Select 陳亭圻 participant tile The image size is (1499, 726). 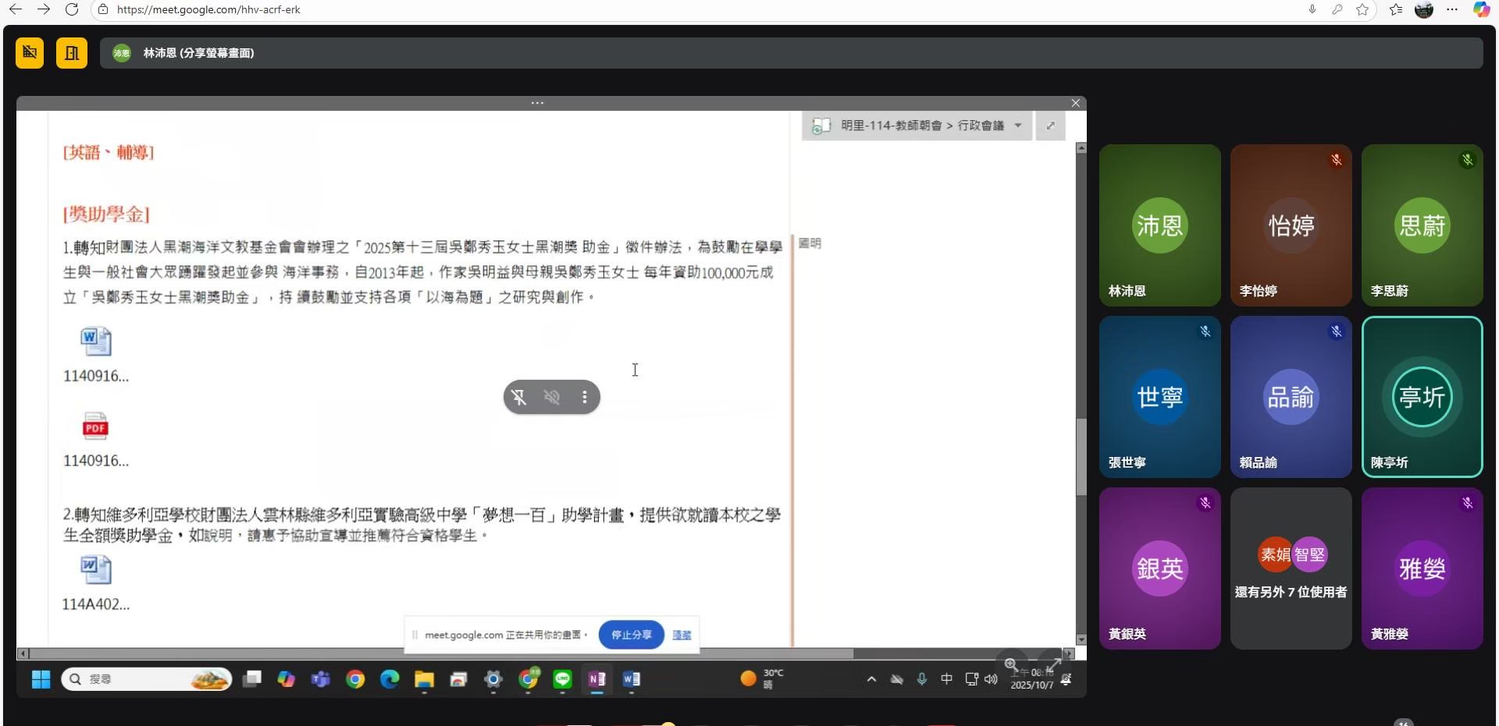click(1422, 397)
